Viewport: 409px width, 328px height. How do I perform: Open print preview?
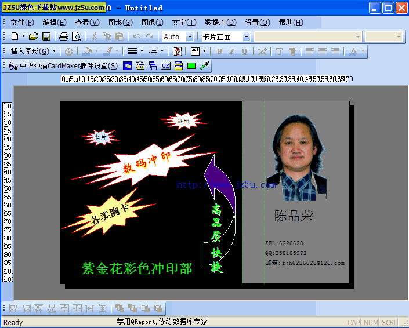click(77, 37)
